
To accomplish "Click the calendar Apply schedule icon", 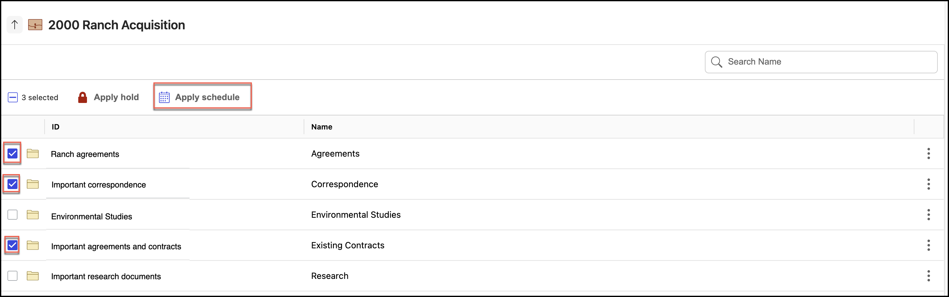I will tap(164, 97).
